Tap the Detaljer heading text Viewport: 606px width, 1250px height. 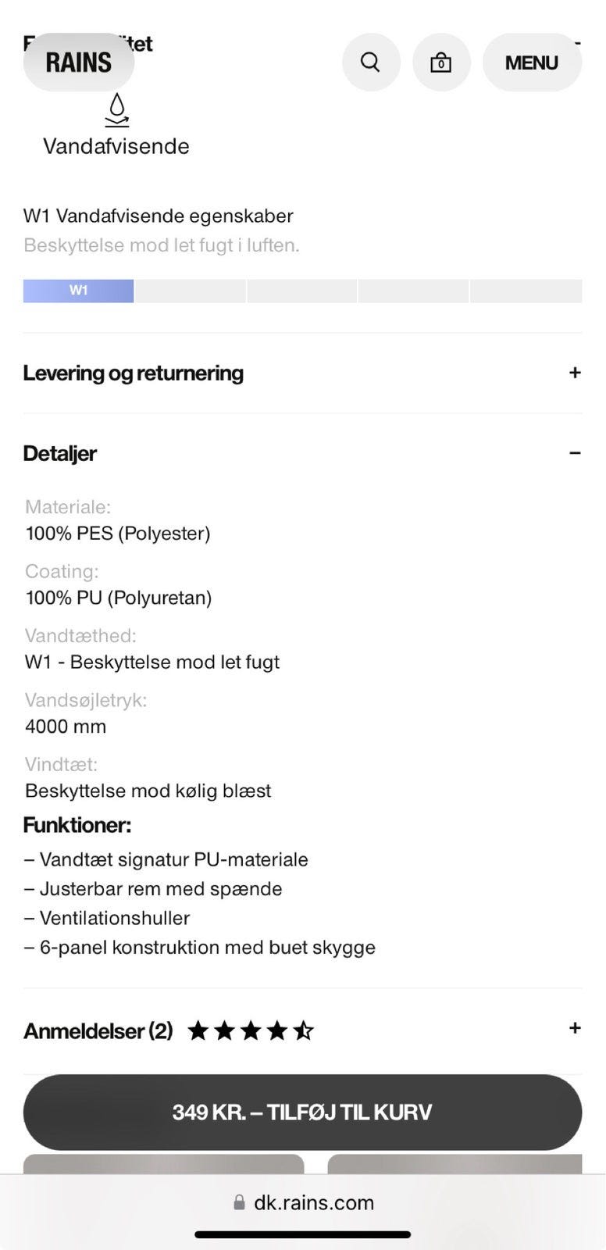tap(60, 454)
